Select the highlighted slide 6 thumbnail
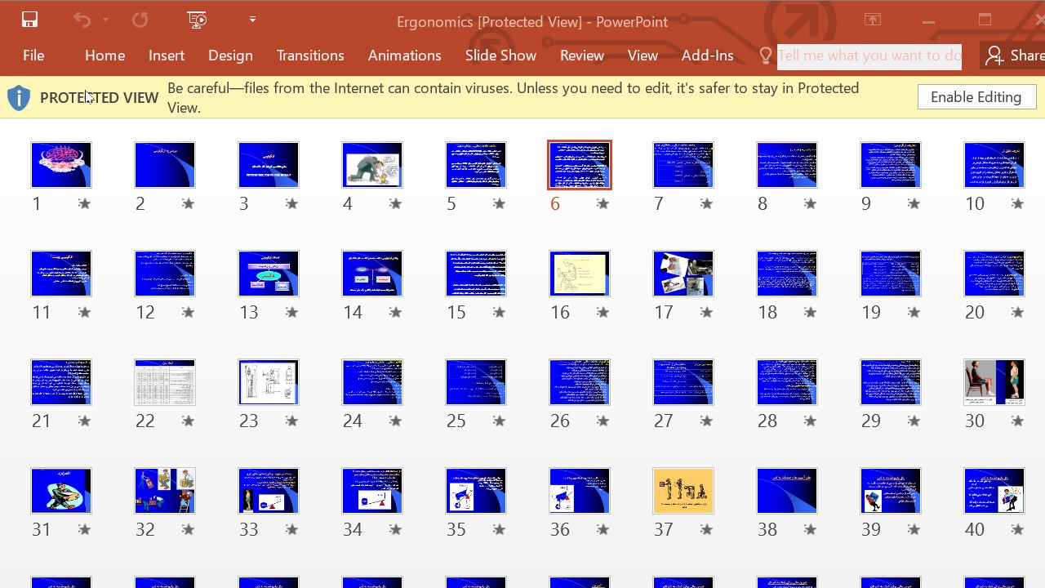 tap(580, 165)
